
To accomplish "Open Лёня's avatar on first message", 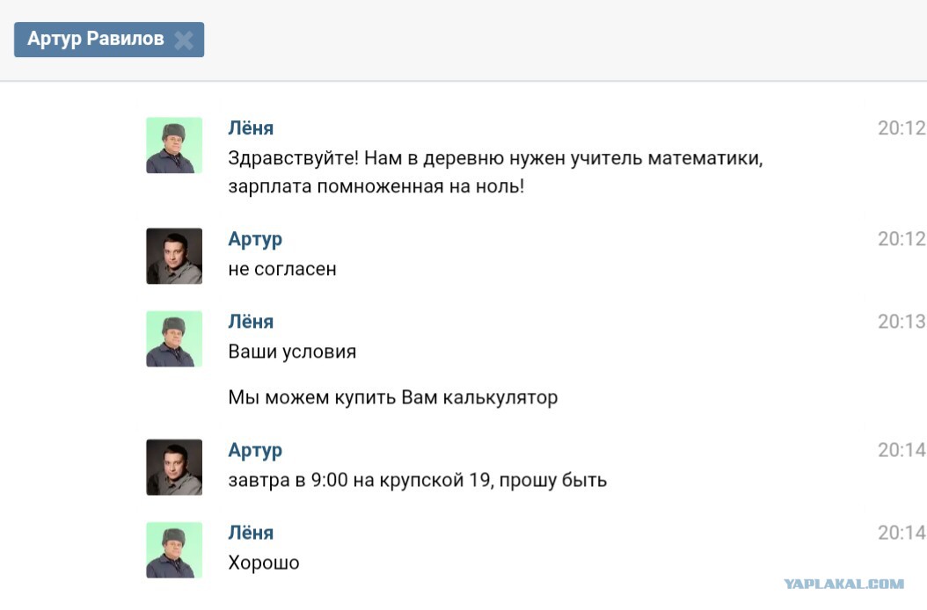I will 174,145.
